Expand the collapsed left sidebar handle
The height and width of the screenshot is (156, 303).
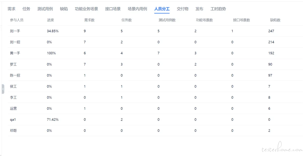pyautogui.click(x=3, y=89)
